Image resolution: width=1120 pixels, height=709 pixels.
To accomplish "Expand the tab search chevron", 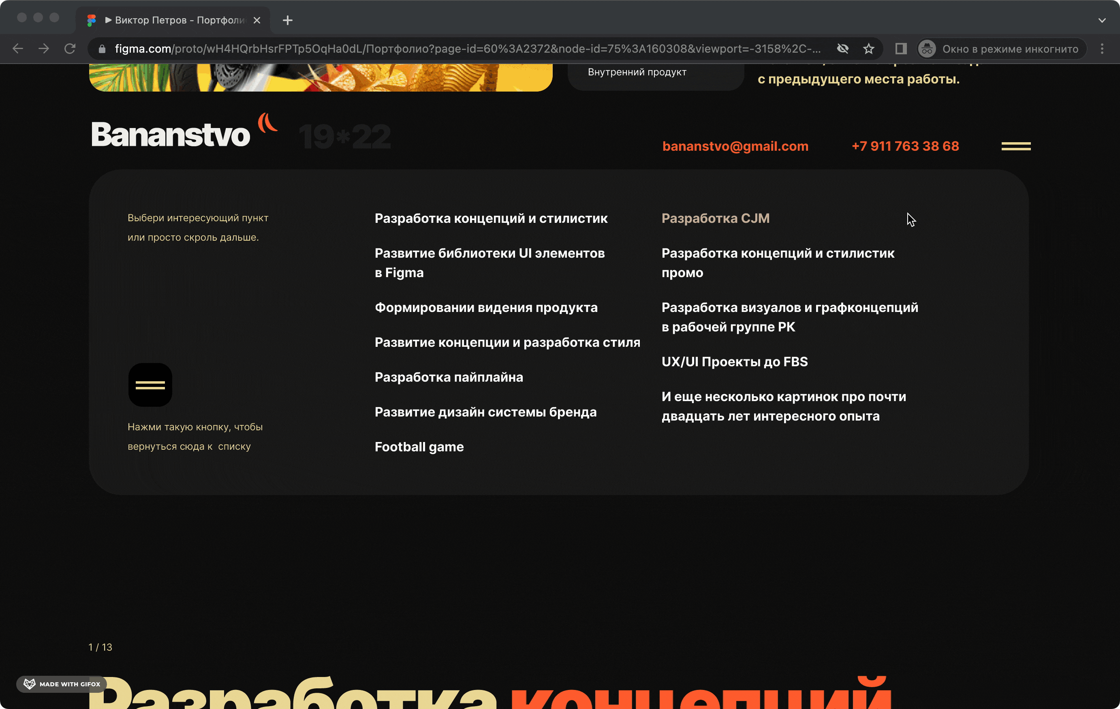I will tap(1102, 20).
